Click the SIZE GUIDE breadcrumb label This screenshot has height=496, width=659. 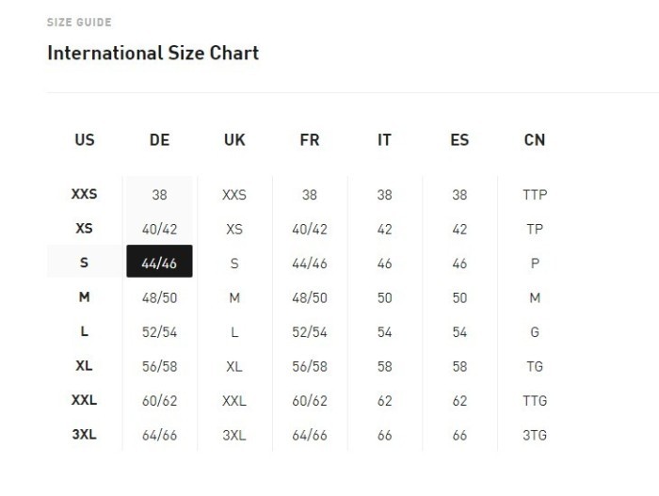point(79,23)
